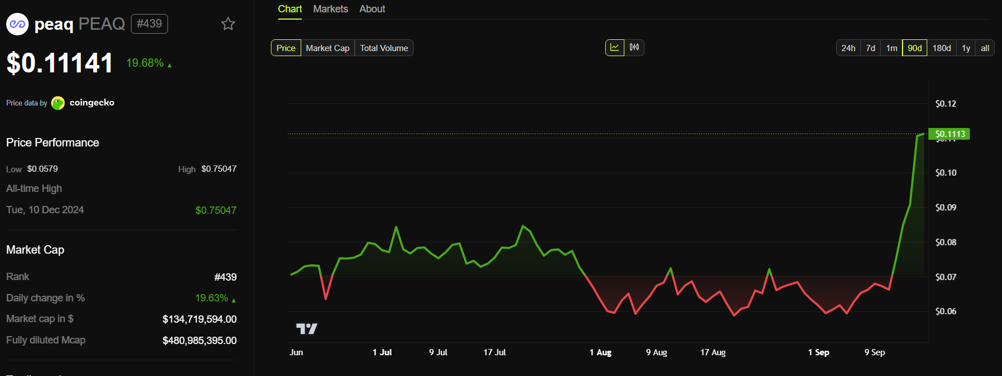This screenshot has height=376, width=1002.
Task: Set chart range to 24h
Action: pyautogui.click(x=849, y=48)
